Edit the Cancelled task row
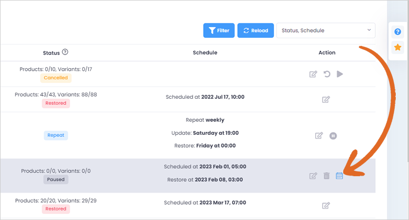The image size is (409, 220). tap(313, 74)
